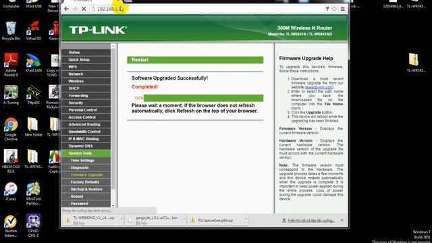Open Parental Control menu item
Viewport: 432px width, 243px height.
coord(86,110)
